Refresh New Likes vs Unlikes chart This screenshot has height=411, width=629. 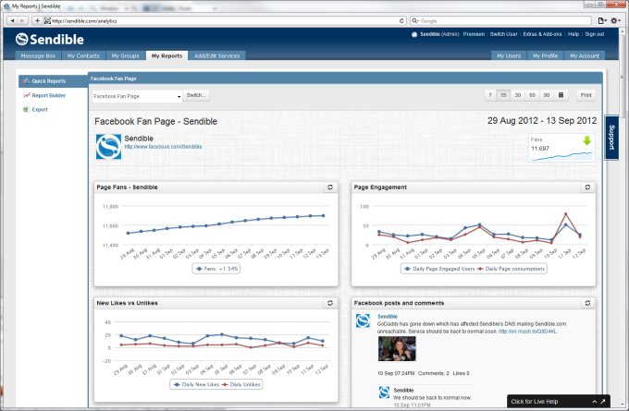pos(330,303)
